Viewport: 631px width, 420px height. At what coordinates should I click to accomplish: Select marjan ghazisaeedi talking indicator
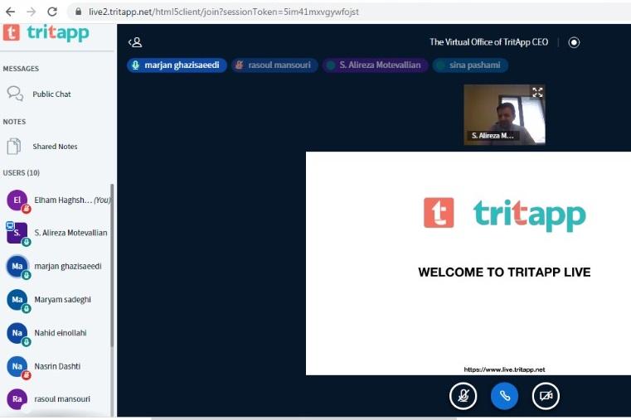[177, 65]
